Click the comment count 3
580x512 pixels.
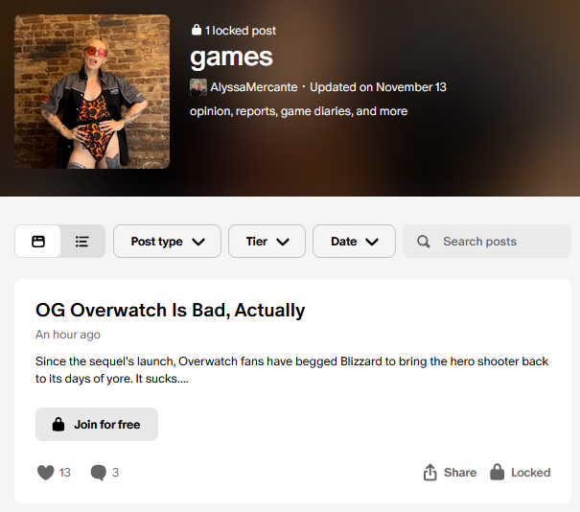click(x=115, y=473)
